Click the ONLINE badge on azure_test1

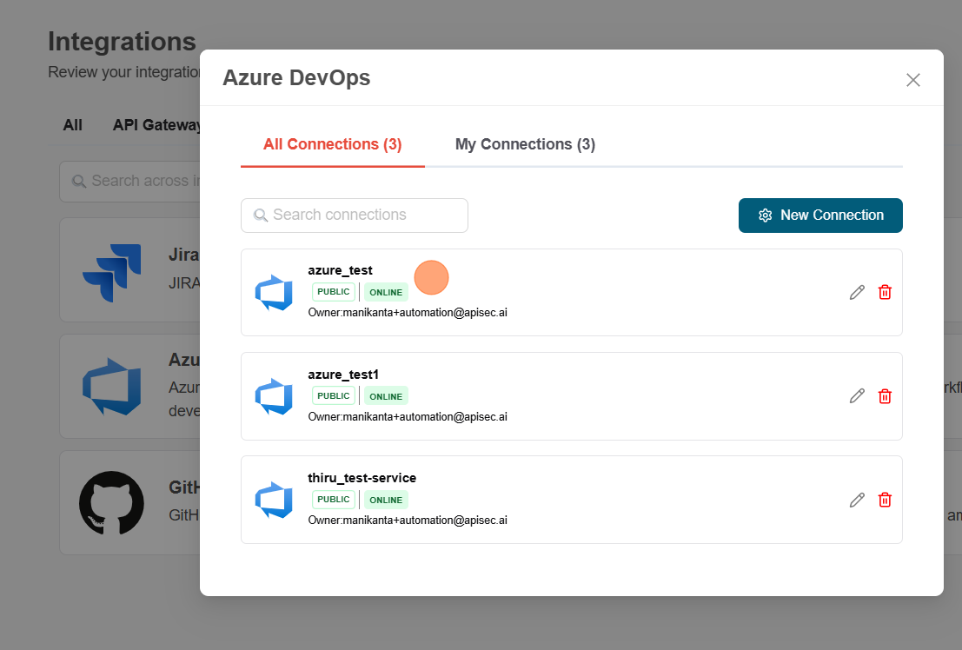coord(386,396)
